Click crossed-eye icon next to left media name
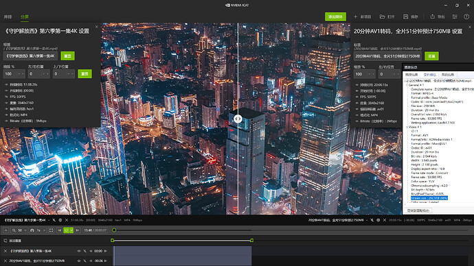This screenshot has height=266, width=474. [54, 220]
